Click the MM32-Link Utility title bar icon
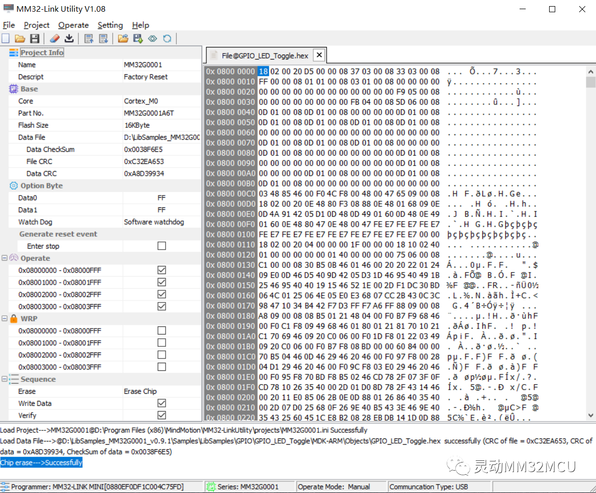This screenshot has height=493, width=596. point(8,8)
